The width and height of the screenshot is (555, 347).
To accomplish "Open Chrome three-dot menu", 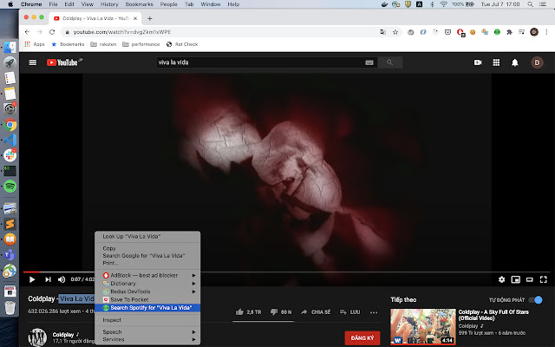I will 546,32.
